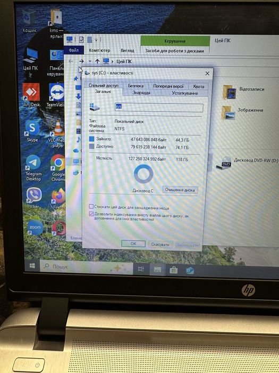Click the Explorer forward arrow
This screenshot has width=279, height=373.
pos(81,61)
